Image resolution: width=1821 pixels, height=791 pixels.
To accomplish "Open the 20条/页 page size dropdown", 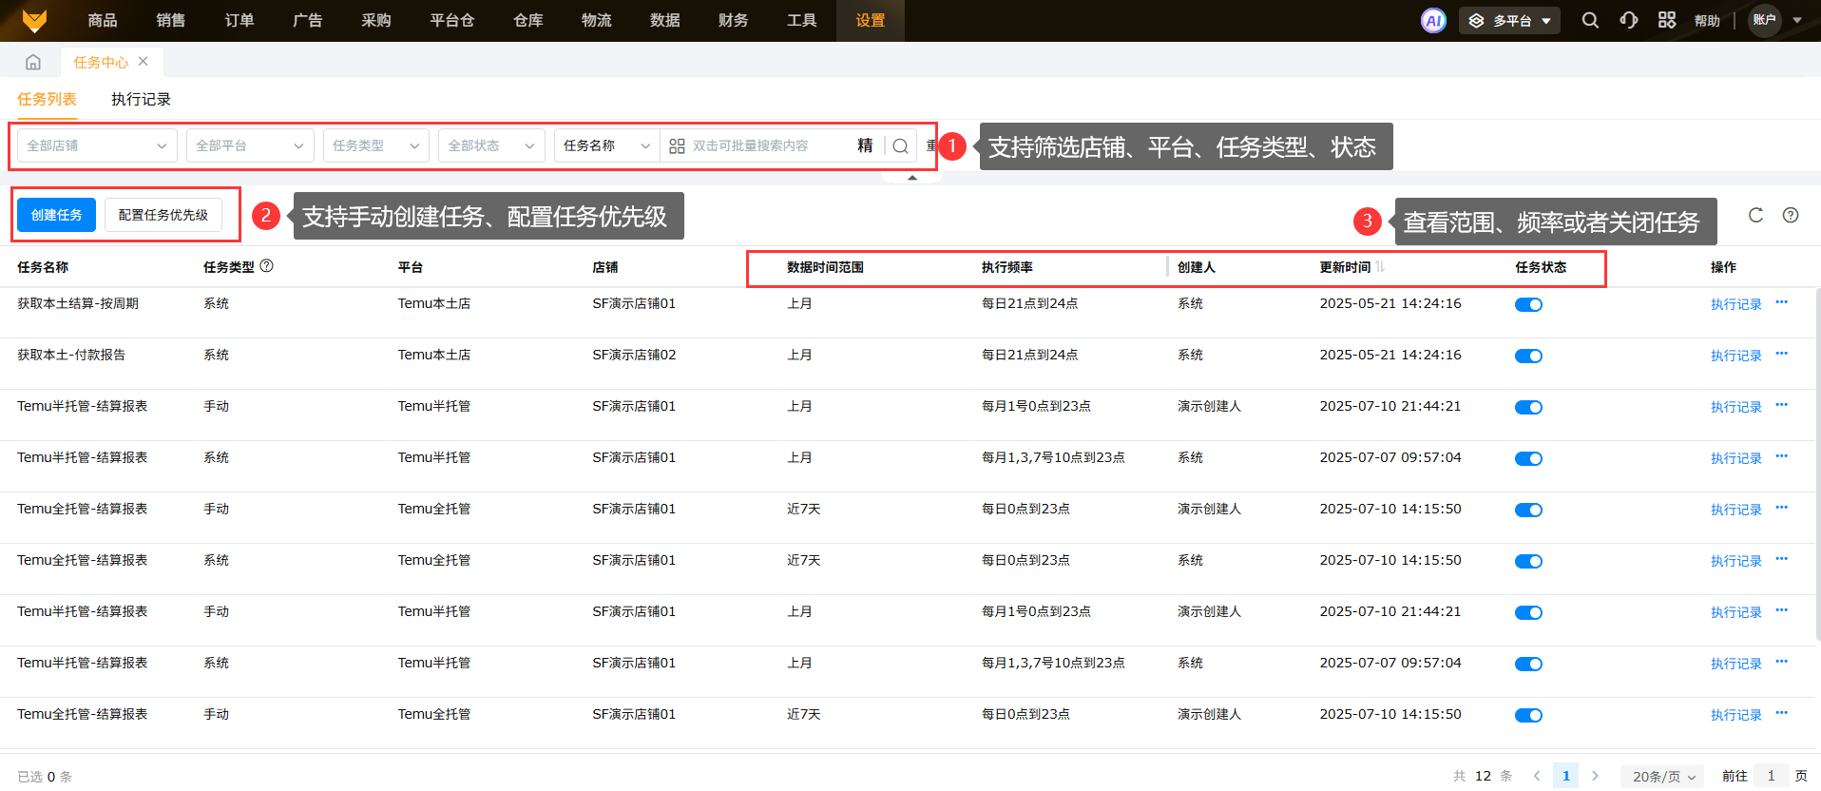I will pyautogui.click(x=1663, y=777).
